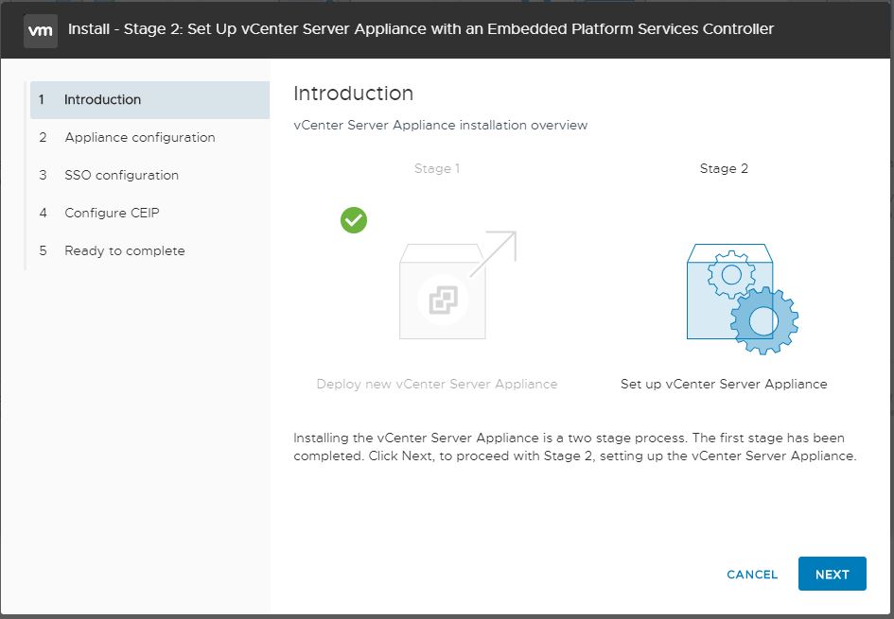Open the Appliance configuration step
Viewport: 894px width, 619px height.
click(x=149, y=137)
